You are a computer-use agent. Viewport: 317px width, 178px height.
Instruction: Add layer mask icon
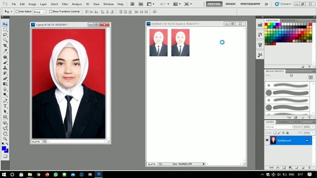(284, 168)
